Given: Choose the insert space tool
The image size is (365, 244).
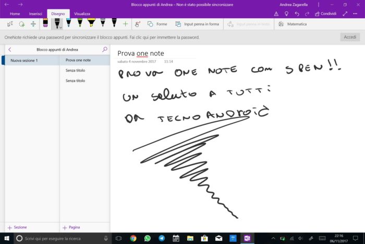Looking at the screenshot, I should [33, 24].
